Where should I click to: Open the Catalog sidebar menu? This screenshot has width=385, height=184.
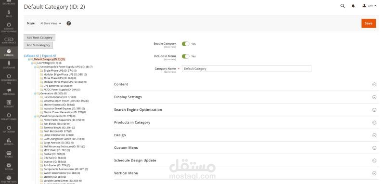coord(9,53)
